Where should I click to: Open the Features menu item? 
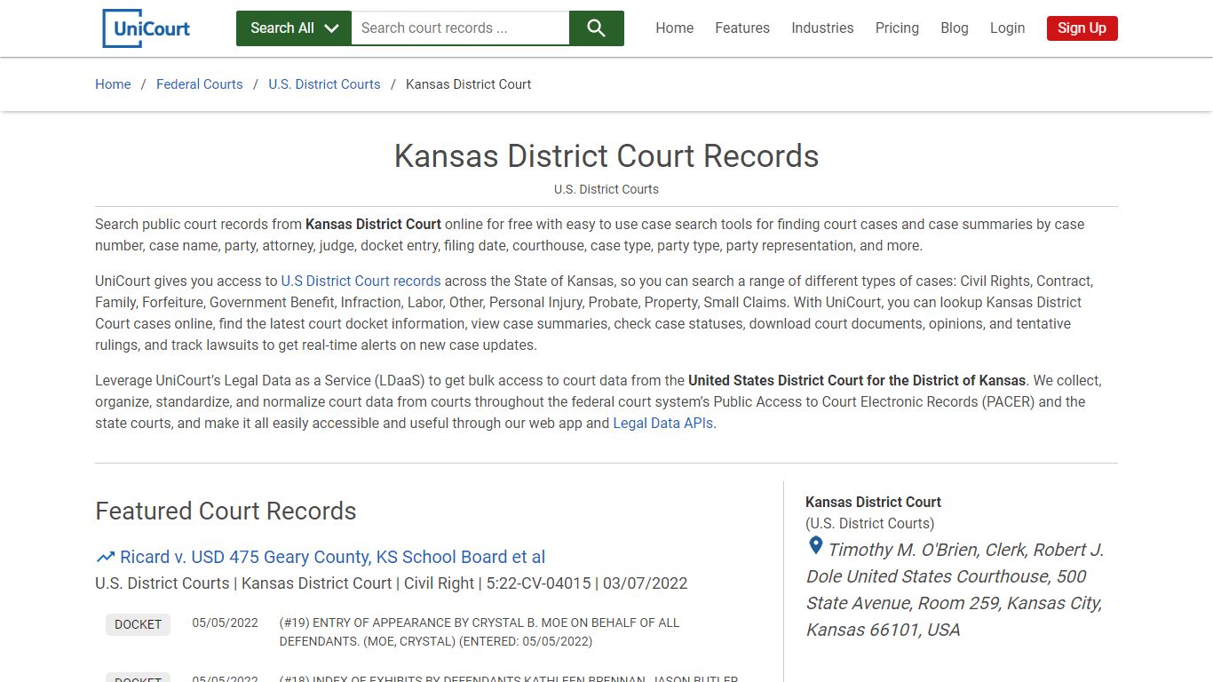tap(742, 28)
